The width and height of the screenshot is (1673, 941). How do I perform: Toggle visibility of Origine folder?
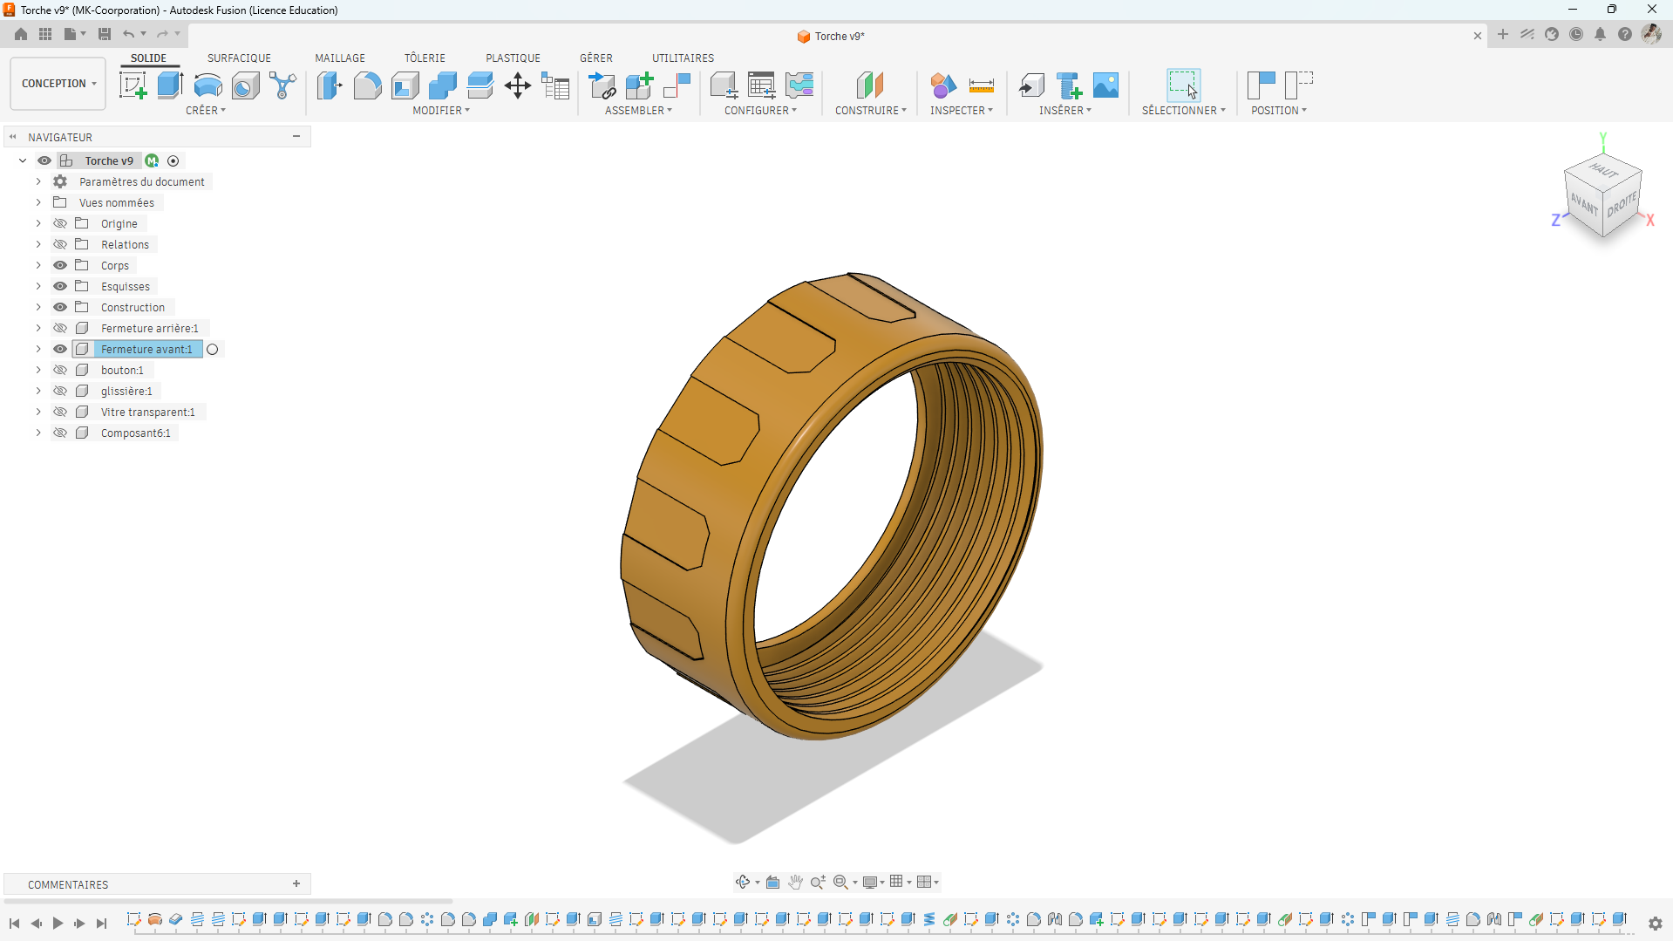pos(60,223)
